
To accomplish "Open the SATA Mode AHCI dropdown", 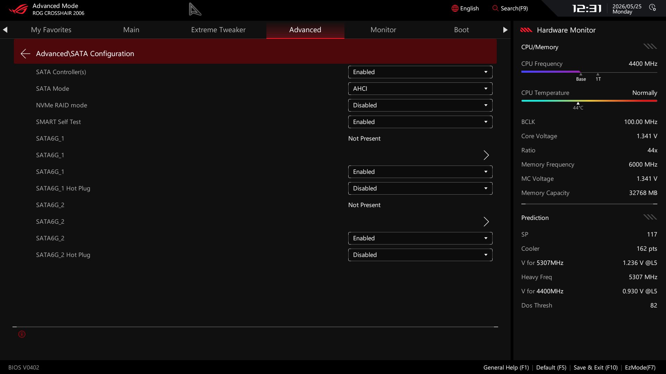I will coord(420,89).
